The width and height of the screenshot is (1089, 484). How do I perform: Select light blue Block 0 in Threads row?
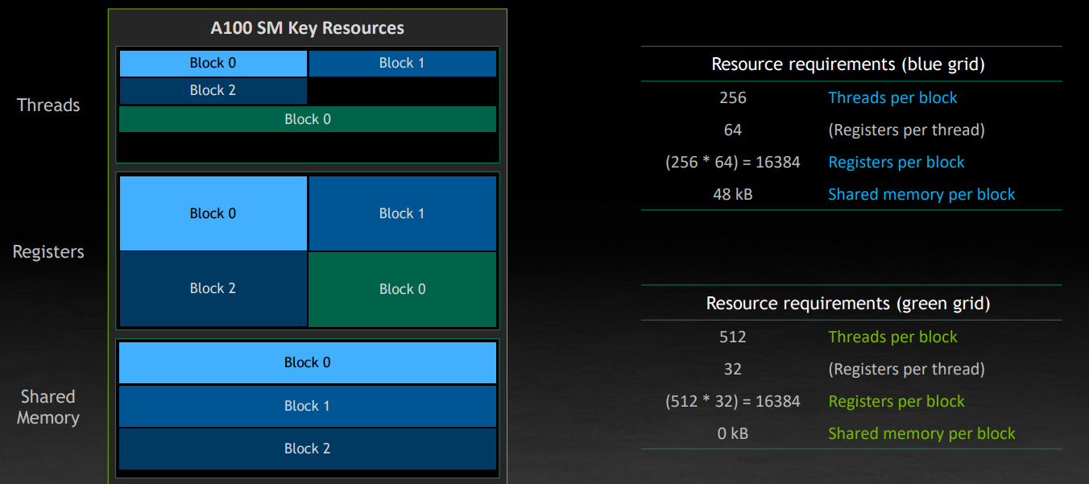[213, 63]
